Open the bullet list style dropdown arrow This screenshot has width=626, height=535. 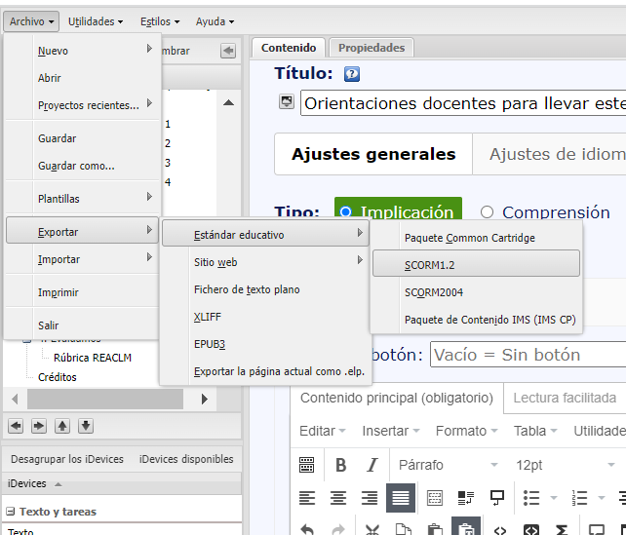(x=553, y=498)
